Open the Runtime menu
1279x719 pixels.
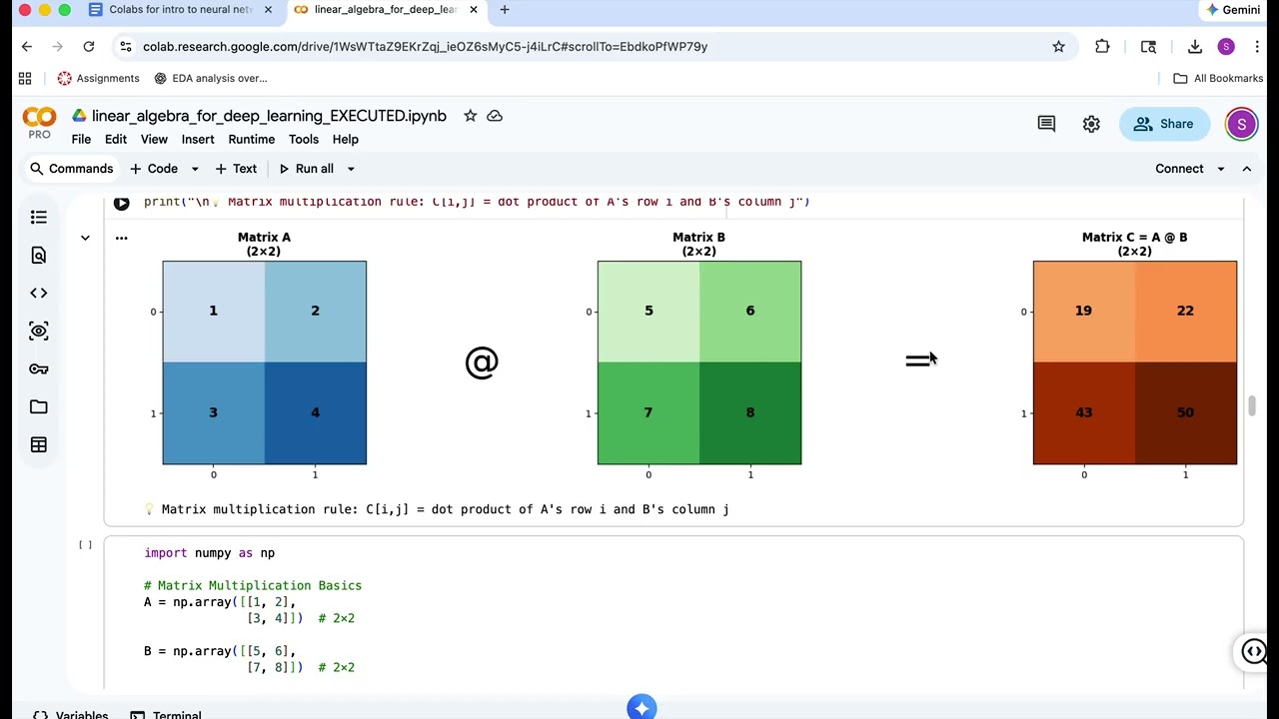coord(251,139)
